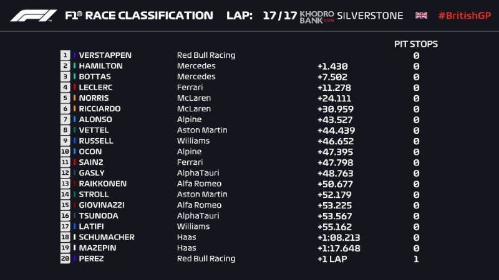Select driver name HAMILTON
Image resolution: width=499 pixels, height=280 pixels.
click(x=100, y=66)
